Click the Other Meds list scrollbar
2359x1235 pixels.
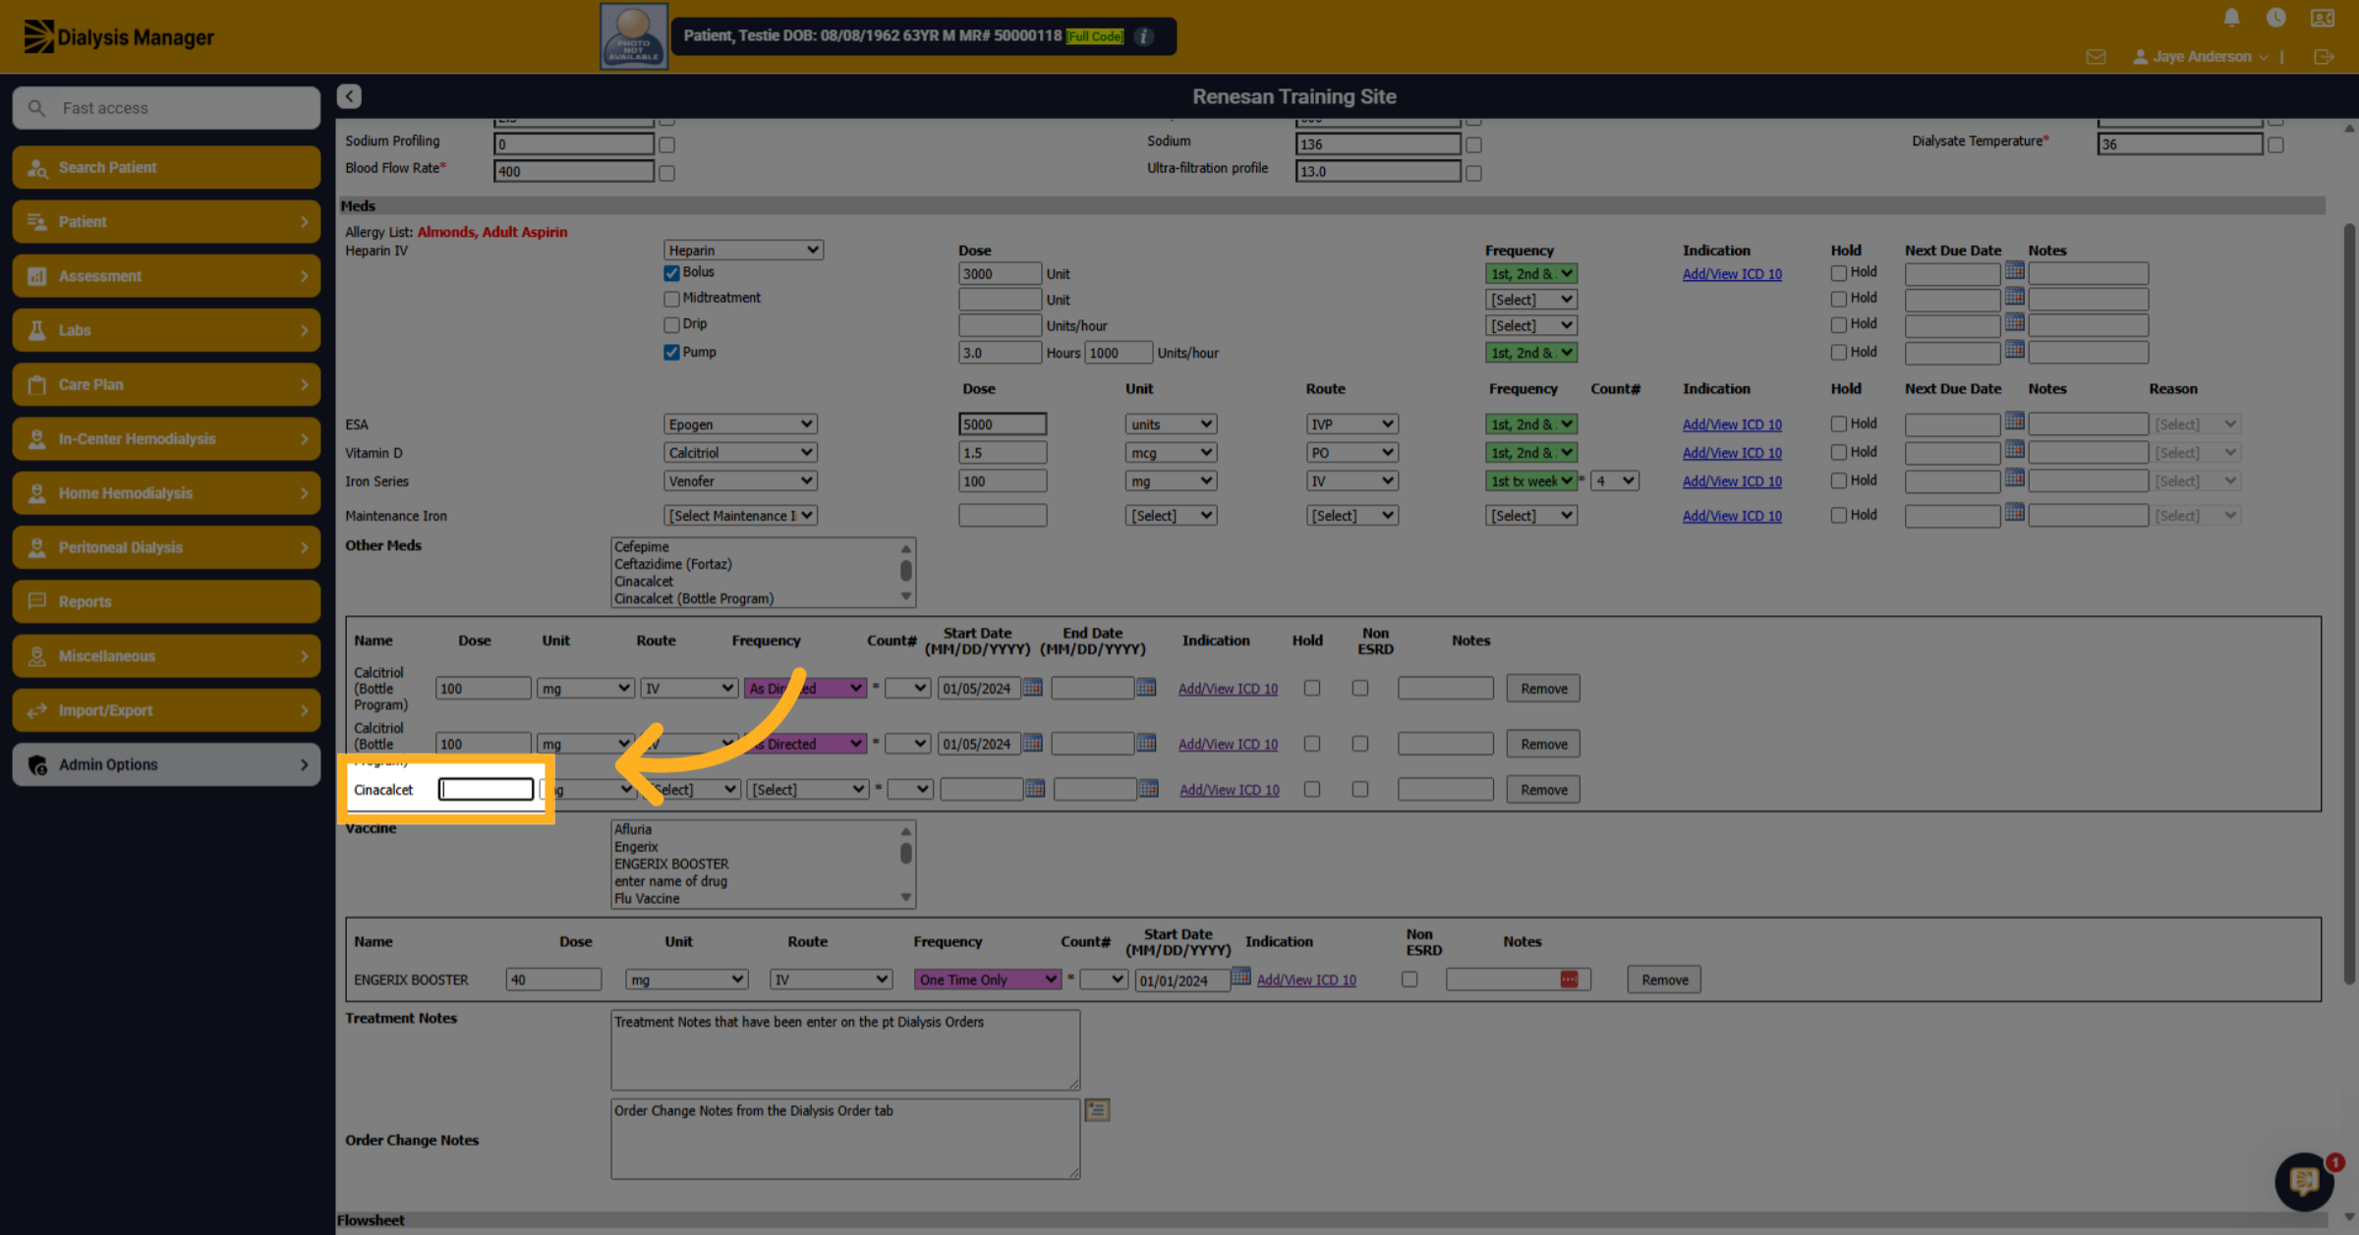coord(905,573)
